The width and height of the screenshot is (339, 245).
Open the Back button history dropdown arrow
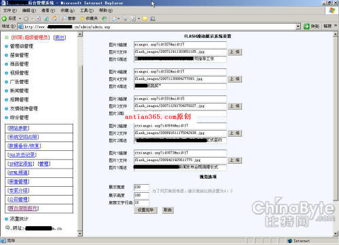point(20,18)
